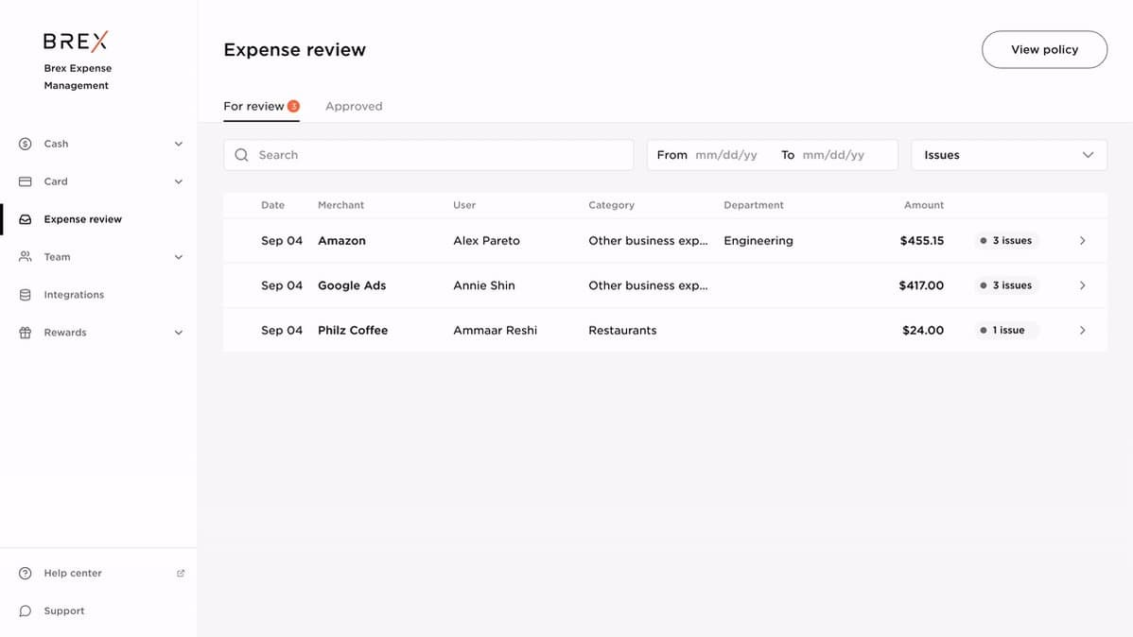
Task: Click the From date input field
Action: 726,155
